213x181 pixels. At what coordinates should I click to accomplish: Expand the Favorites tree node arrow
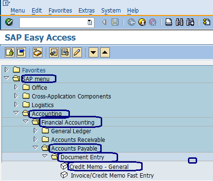(x=6, y=70)
